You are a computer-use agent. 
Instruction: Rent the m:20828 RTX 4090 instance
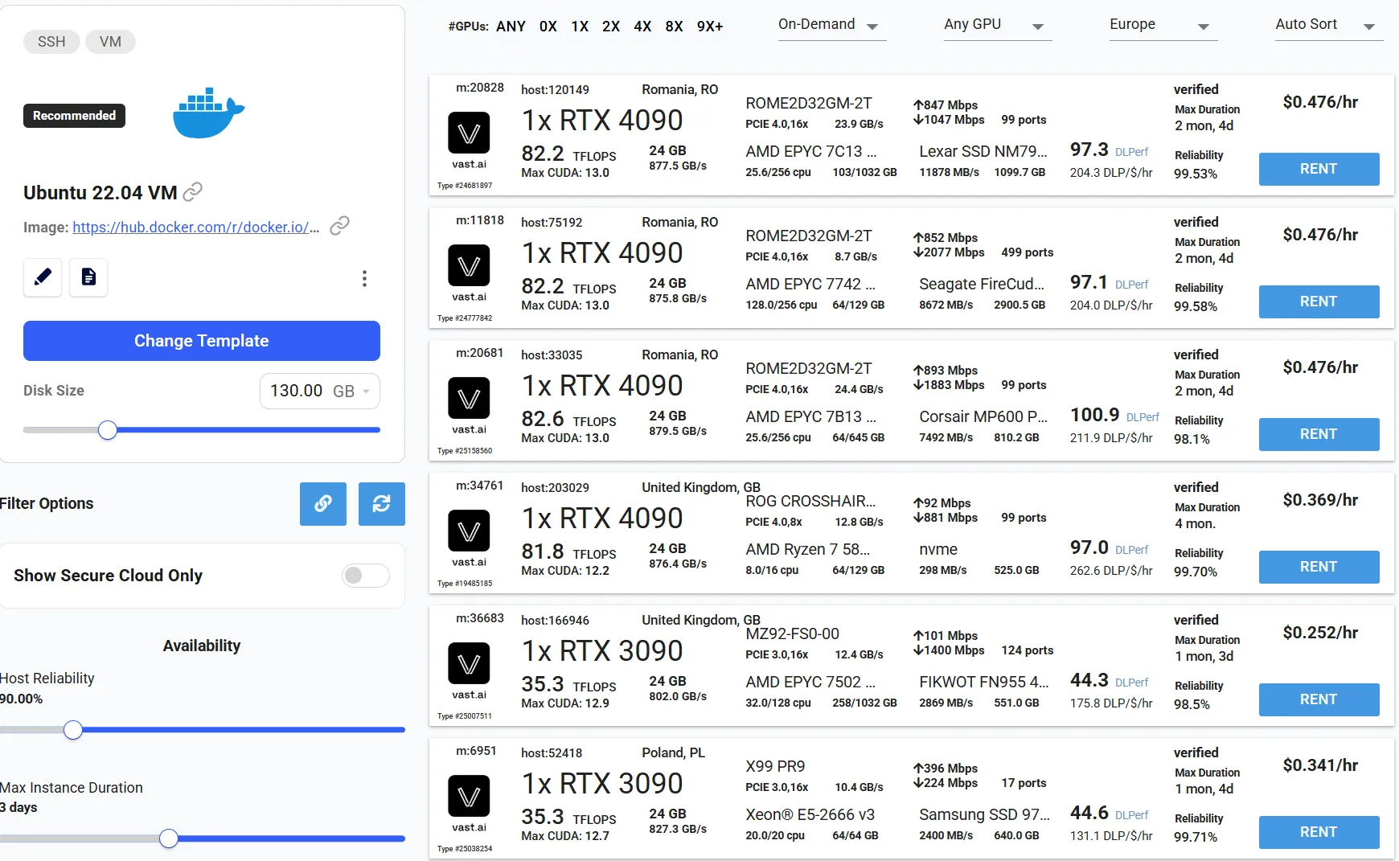[x=1319, y=169]
